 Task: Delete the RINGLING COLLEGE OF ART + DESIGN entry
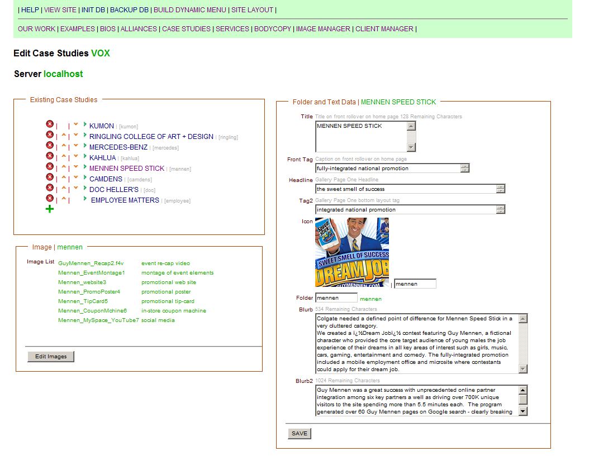pyautogui.click(x=50, y=135)
